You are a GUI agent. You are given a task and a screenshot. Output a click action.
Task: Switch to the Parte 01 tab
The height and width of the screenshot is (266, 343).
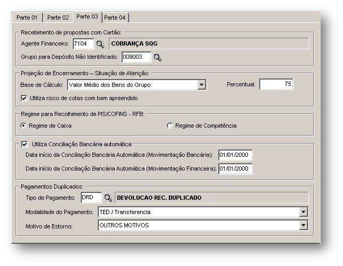point(27,17)
